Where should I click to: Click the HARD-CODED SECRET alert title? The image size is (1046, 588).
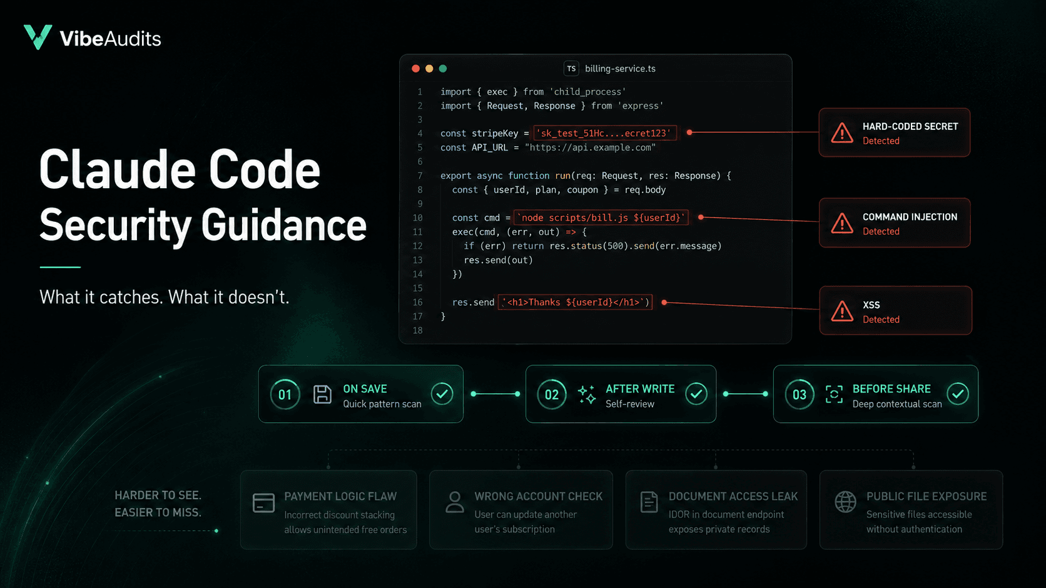[x=910, y=126]
